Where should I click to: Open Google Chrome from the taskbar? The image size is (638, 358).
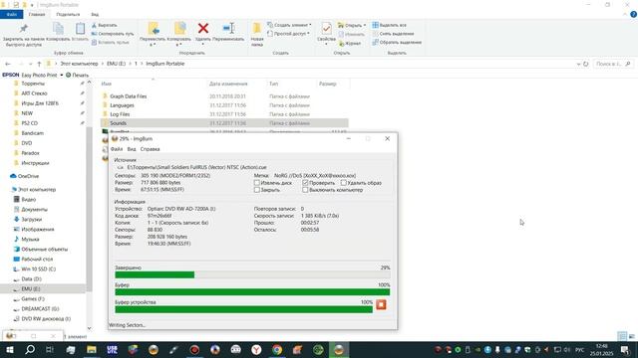tap(277, 349)
